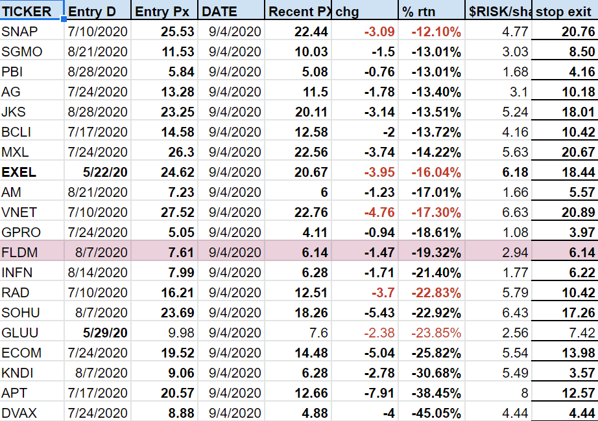The height and width of the screenshot is (421, 598).
Task: Select the -38.45% return cell
Action: click(432, 393)
